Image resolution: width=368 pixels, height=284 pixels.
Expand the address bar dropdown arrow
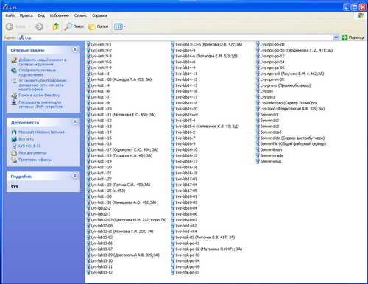[x=336, y=38]
